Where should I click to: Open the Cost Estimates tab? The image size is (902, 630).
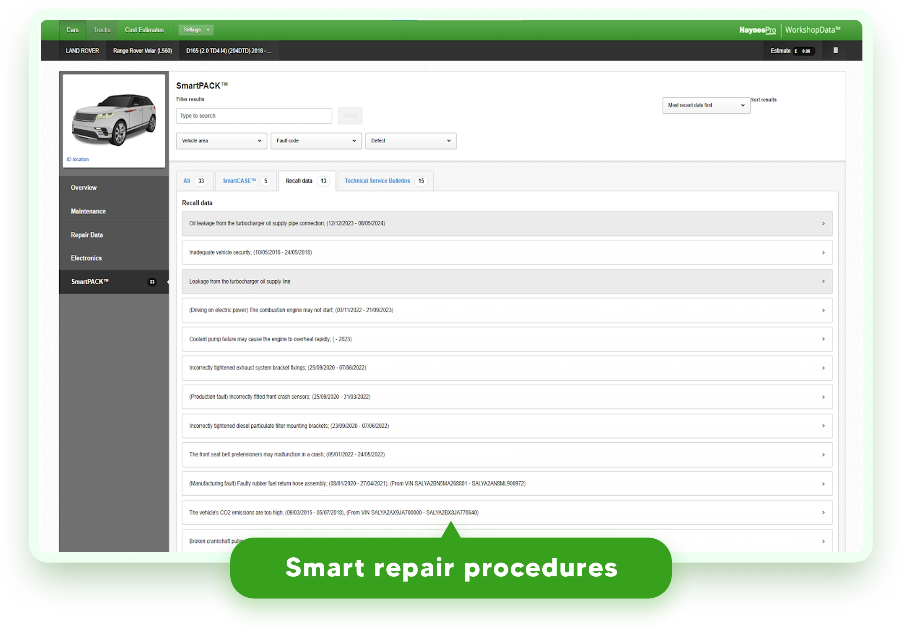pyautogui.click(x=144, y=30)
